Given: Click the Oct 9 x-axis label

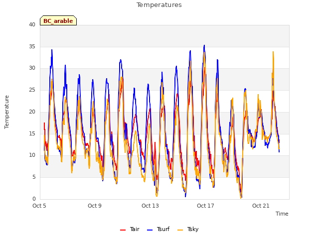Looking at the screenshot, I should pos(95,206).
